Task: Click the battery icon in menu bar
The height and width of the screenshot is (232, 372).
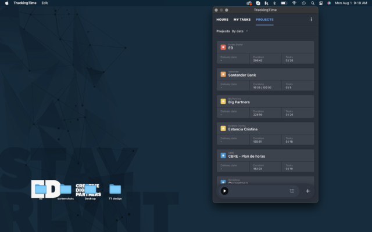Action: [x=284, y=3]
